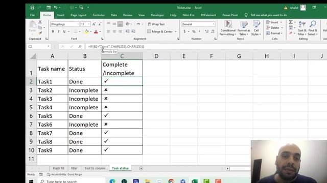Click the Insert Function fx button

click(80, 46)
